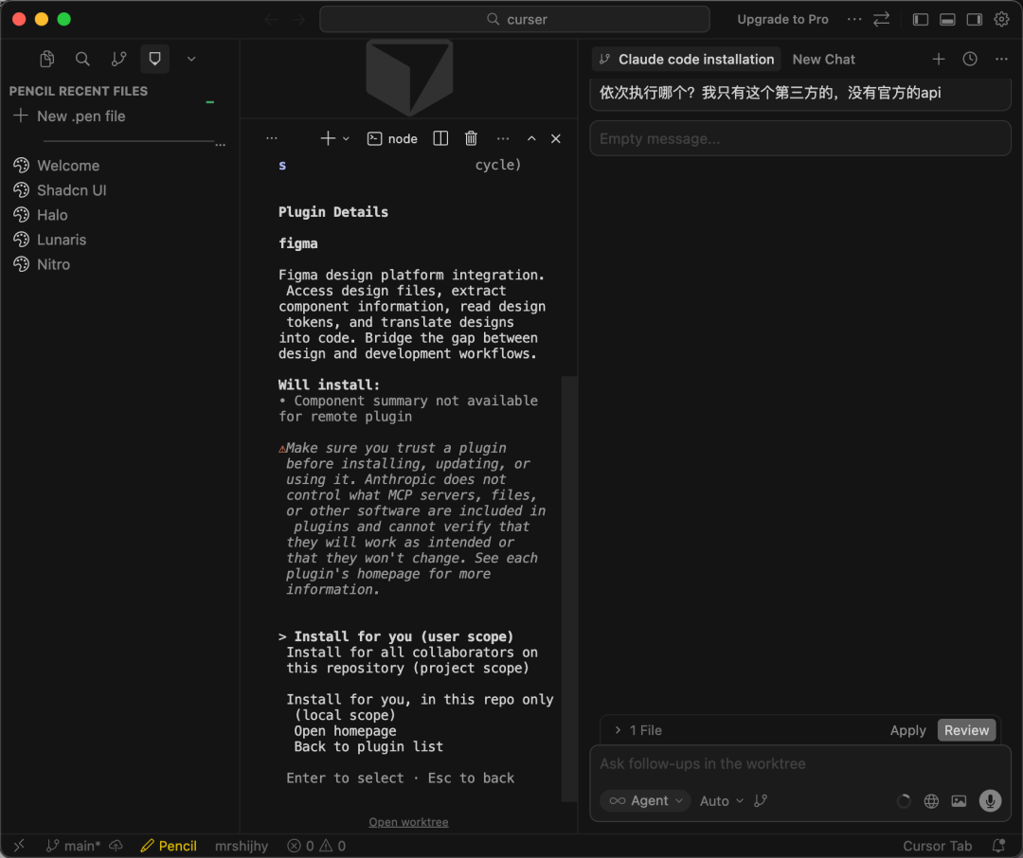Toggle the primary sidebar layout icon
This screenshot has width=1023, height=858.
[921, 19]
